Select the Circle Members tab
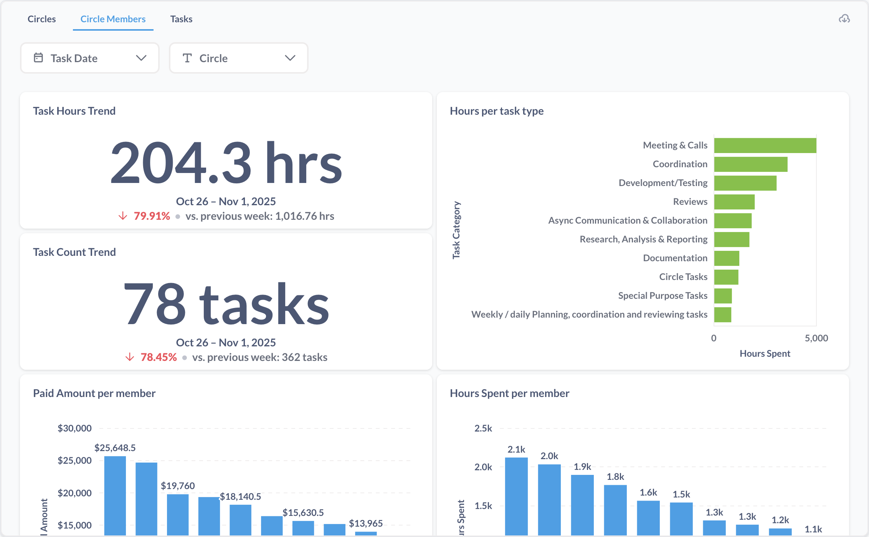Image resolution: width=869 pixels, height=537 pixels. 113,19
